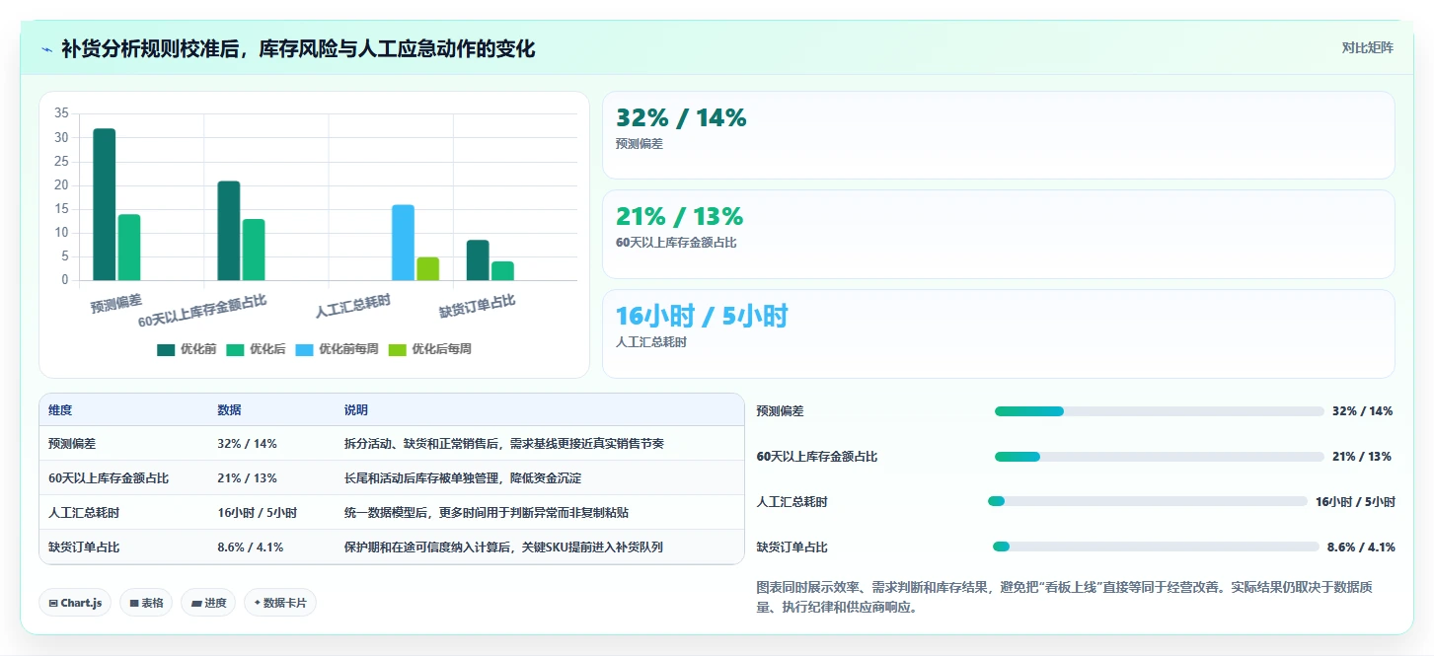The image size is (1434, 656).
Task: Click the 预测偏差 caption in the stat card
Action: [x=640, y=144]
